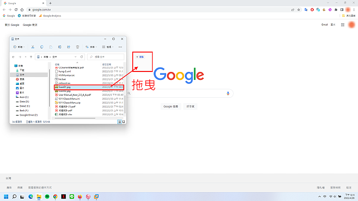
Task: Reload the Chrome page
Action: pos(16,10)
